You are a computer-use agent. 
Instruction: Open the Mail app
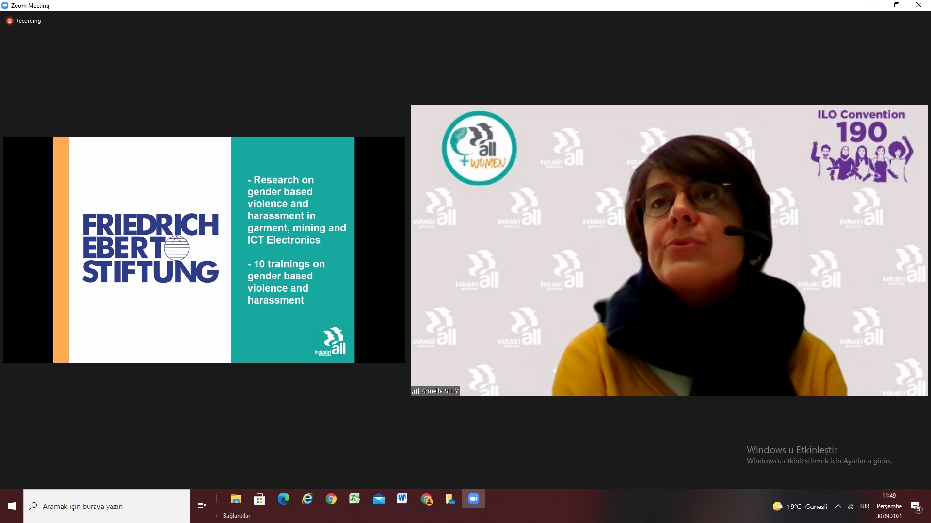[x=379, y=499]
